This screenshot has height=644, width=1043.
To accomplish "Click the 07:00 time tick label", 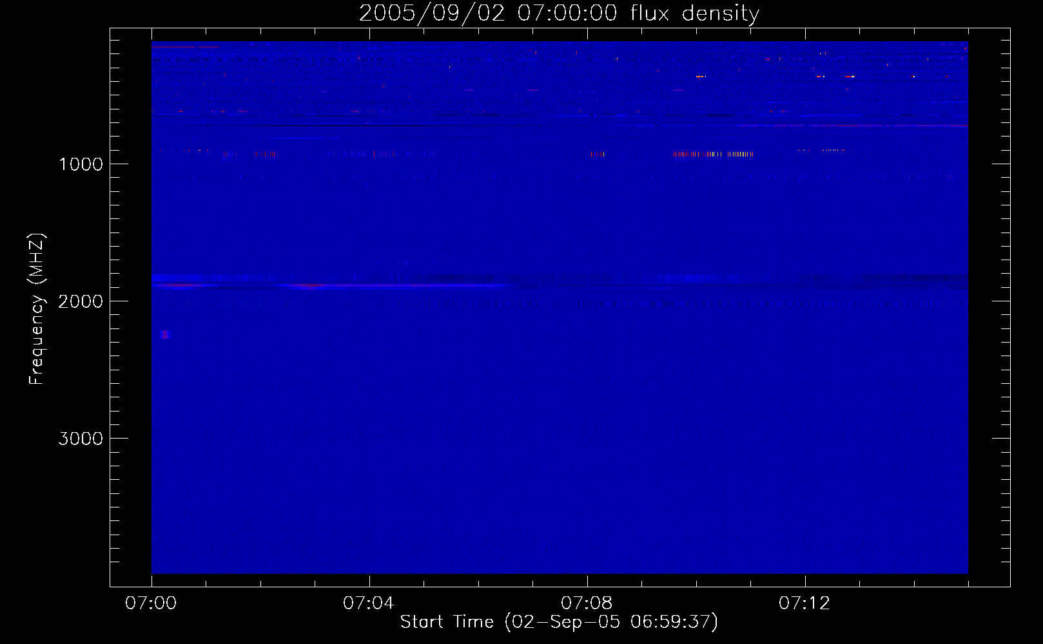I will coord(151,603).
